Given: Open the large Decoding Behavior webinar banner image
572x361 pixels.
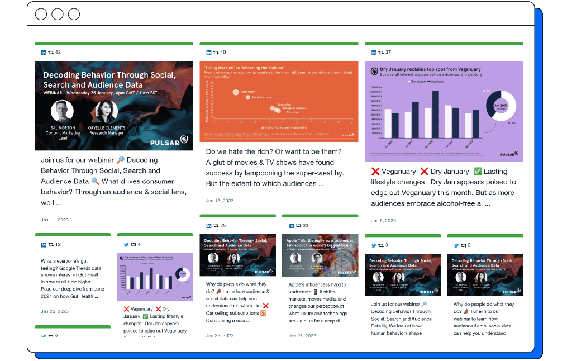Looking at the screenshot, I should 114,106.
